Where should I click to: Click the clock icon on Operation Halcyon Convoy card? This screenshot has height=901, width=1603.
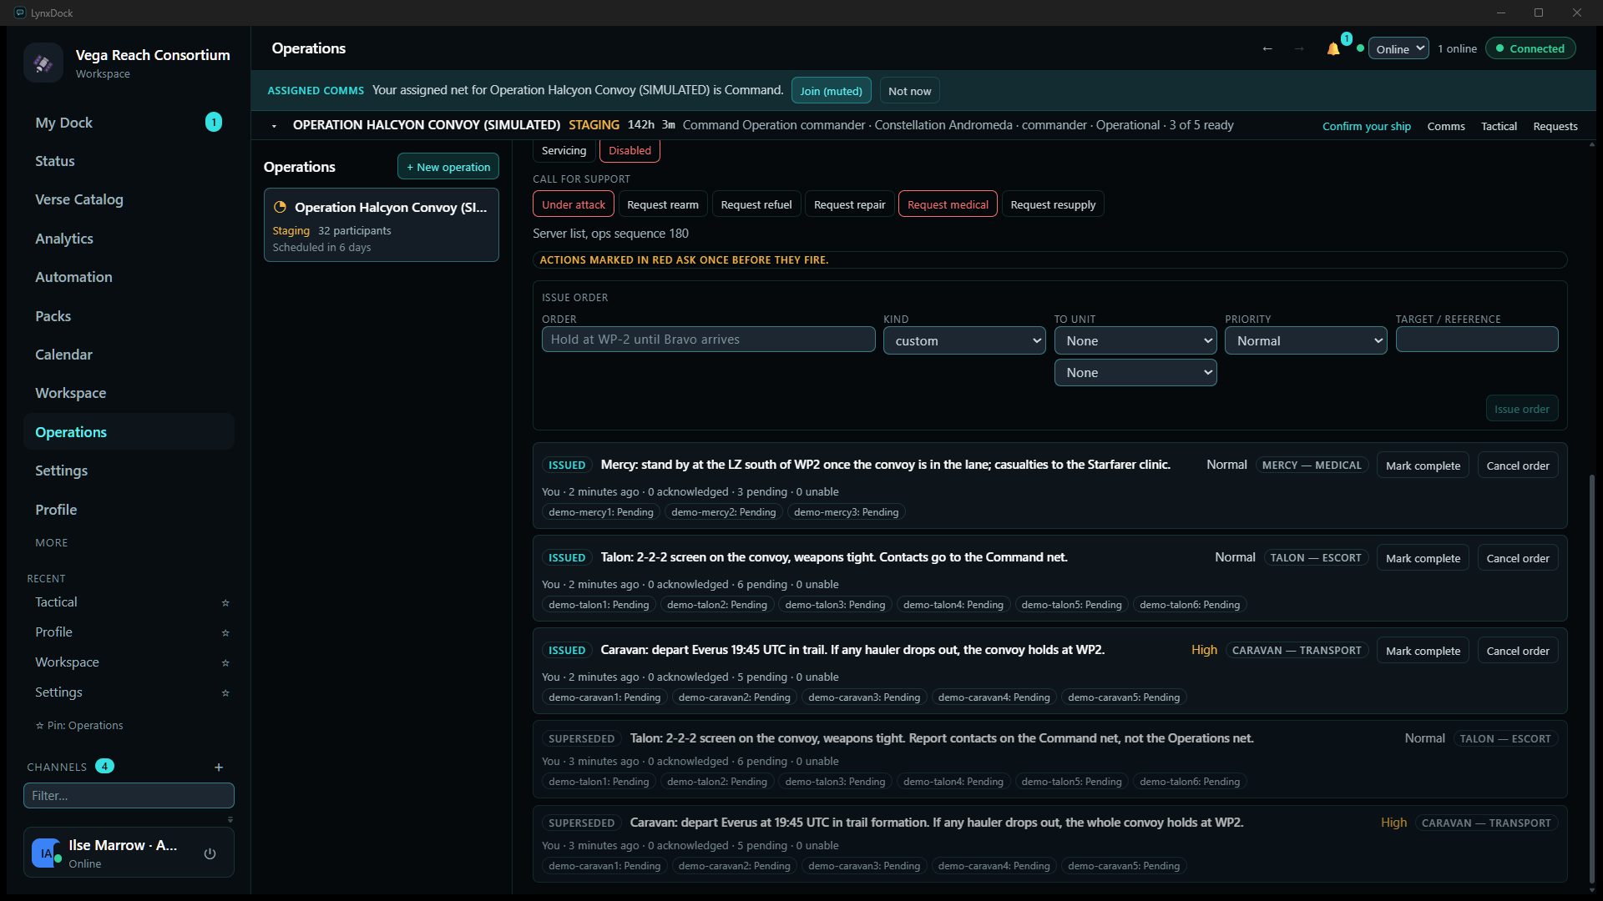[281, 207]
